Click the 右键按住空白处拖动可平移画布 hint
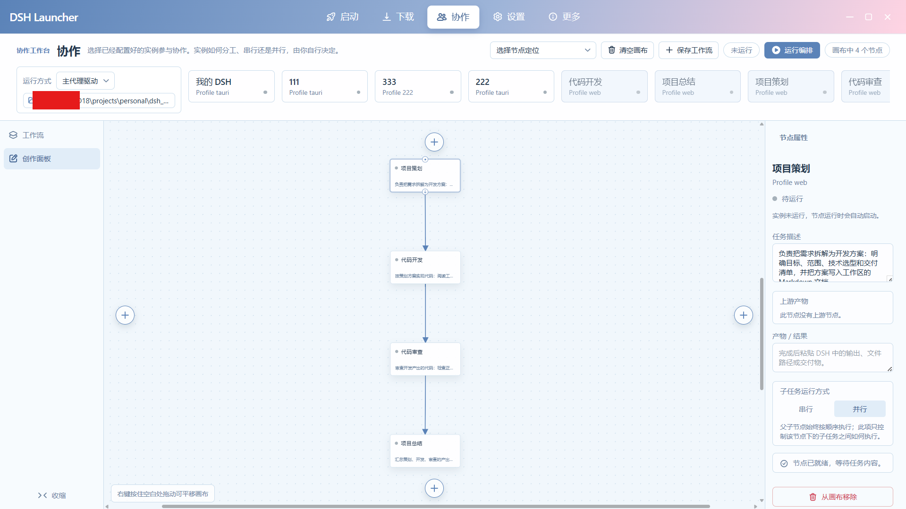Screen dimensions: 906x509 (x=163, y=494)
